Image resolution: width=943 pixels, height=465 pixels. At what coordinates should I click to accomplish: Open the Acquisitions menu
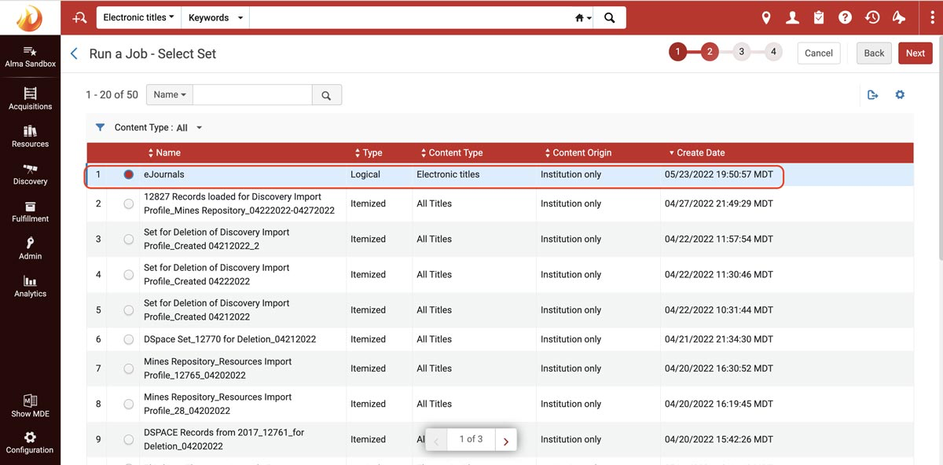click(x=30, y=99)
